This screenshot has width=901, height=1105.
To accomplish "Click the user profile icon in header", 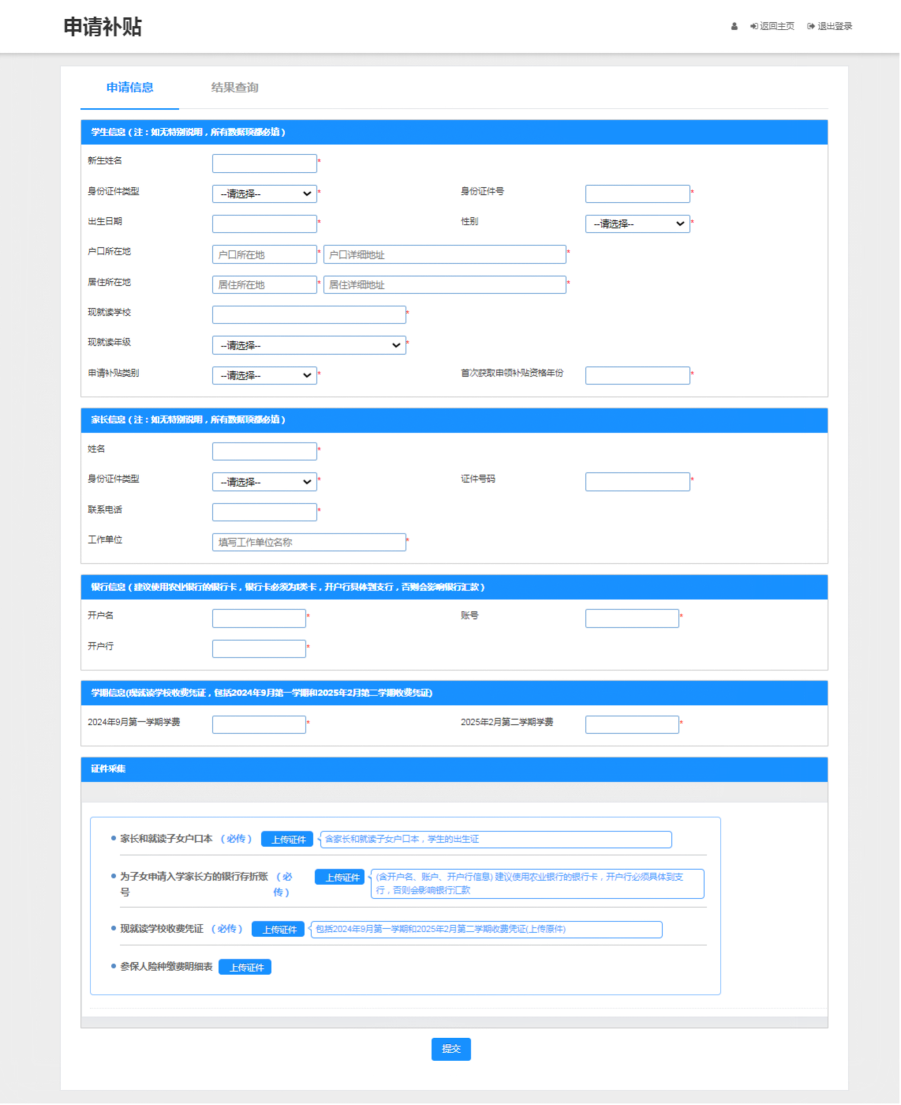I will pos(734,27).
